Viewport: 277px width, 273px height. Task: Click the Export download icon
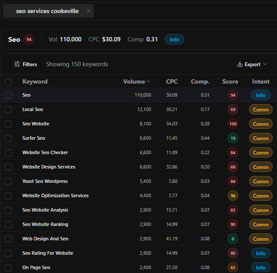click(x=240, y=64)
